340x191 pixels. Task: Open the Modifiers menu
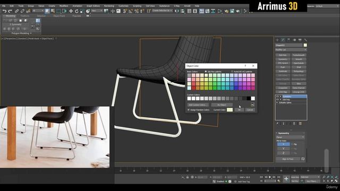coord(64,6)
